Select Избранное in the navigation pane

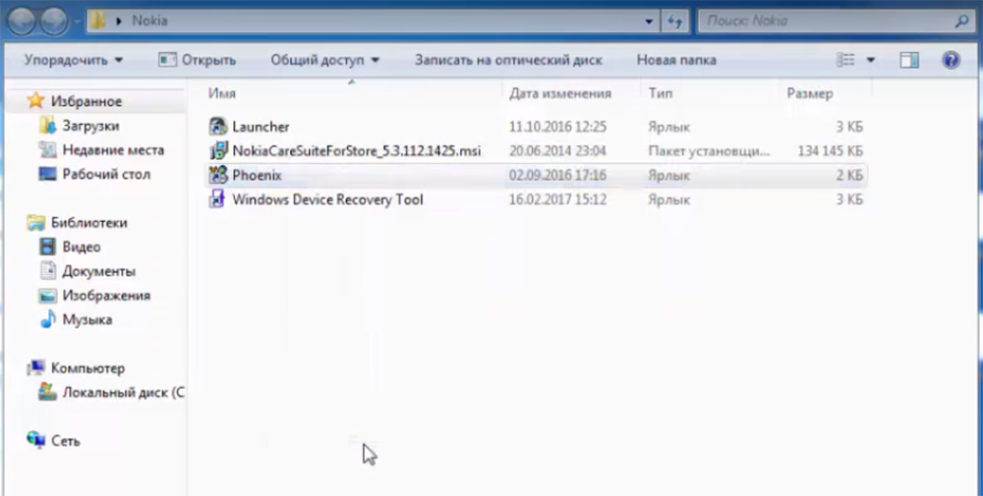[87, 101]
